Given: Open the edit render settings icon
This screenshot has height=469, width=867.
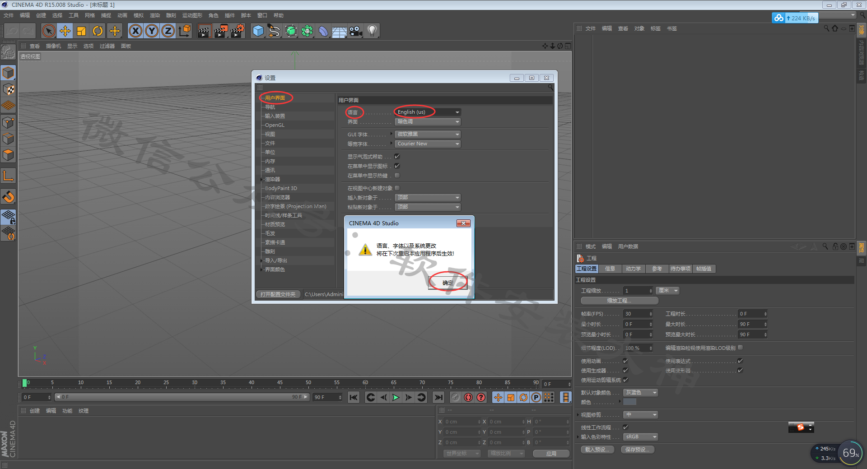Looking at the screenshot, I should pos(238,31).
